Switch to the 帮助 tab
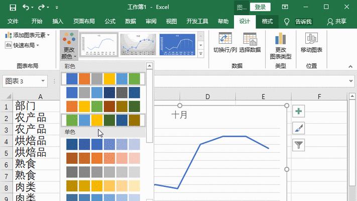The height and width of the screenshot is (201, 357). [x=223, y=22]
